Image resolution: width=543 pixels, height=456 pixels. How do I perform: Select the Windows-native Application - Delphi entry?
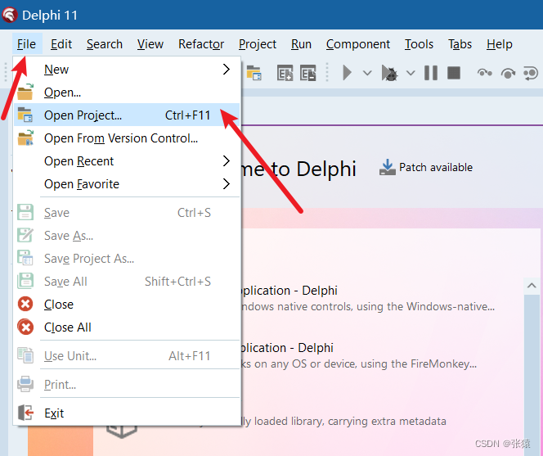[x=367, y=298]
